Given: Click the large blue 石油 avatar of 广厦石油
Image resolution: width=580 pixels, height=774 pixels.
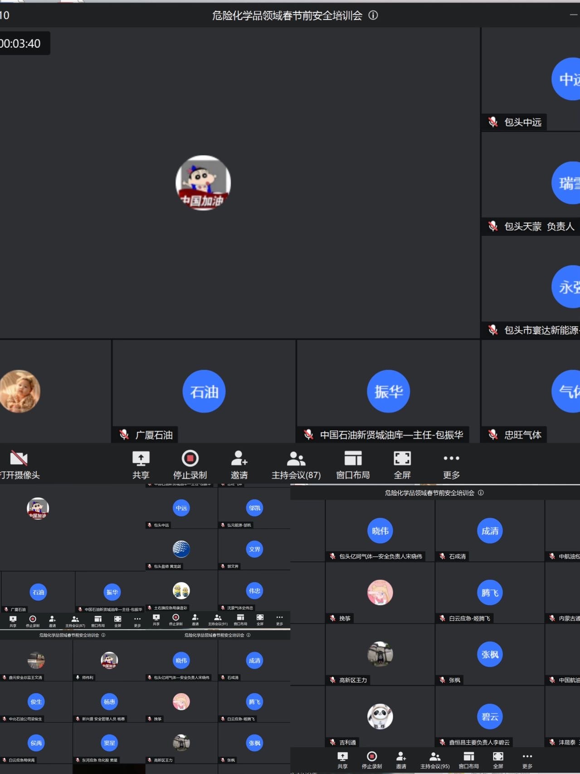Looking at the screenshot, I should point(204,392).
